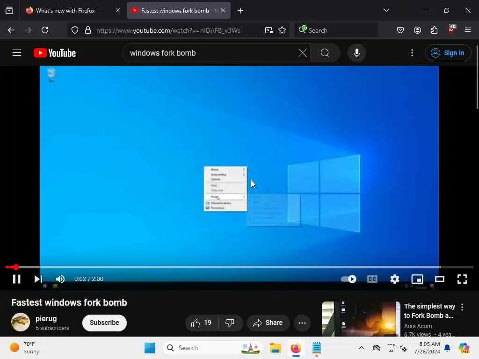479x359 pixels.
Task: Open picture-in-picture icon in address bar
Action: coord(269,30)
